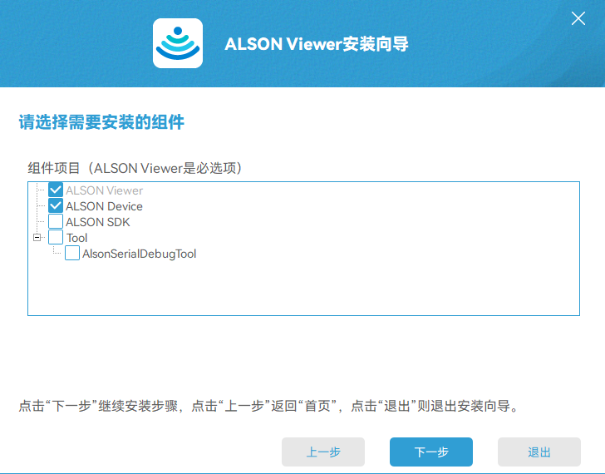Click the 'ALSON Viewer安装向导' title text

[x=317, y=44]
